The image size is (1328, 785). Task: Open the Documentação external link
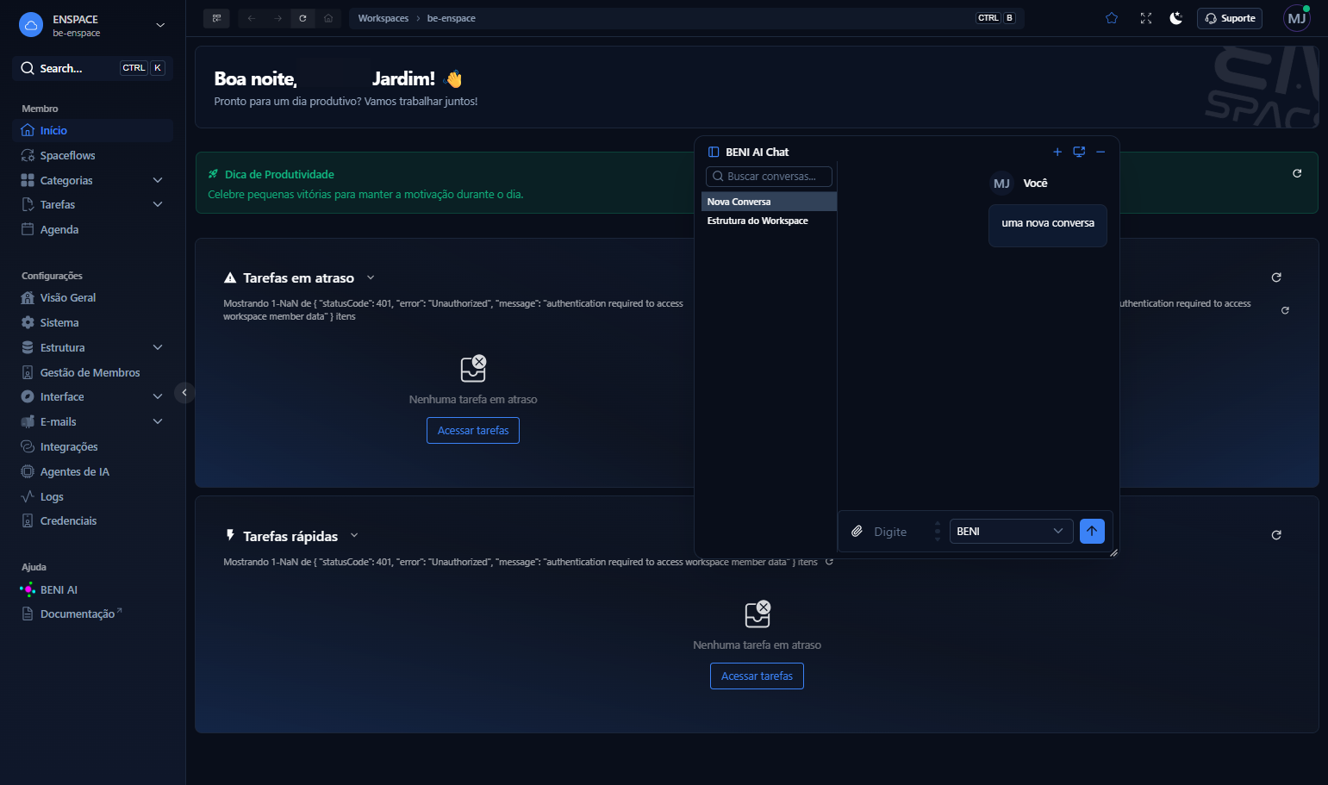(x=92, y=614)
